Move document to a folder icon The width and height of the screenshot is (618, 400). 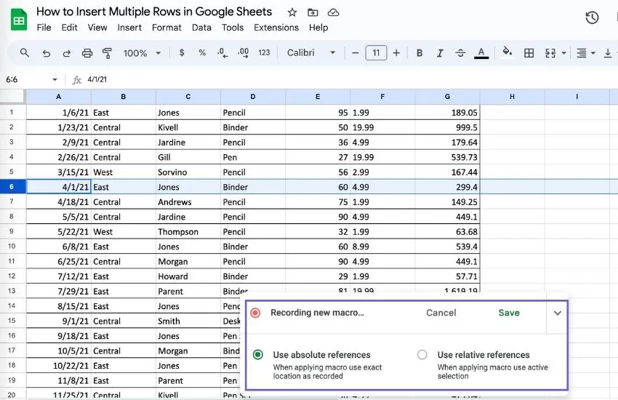point(313,12)
